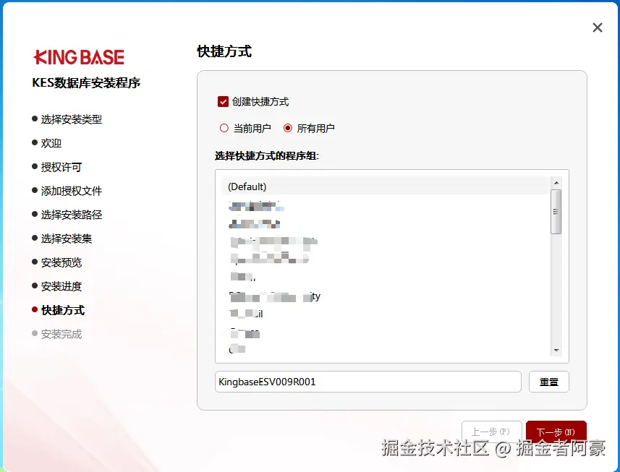Click the 安装预览 step in sidebar

pos(57,262)
